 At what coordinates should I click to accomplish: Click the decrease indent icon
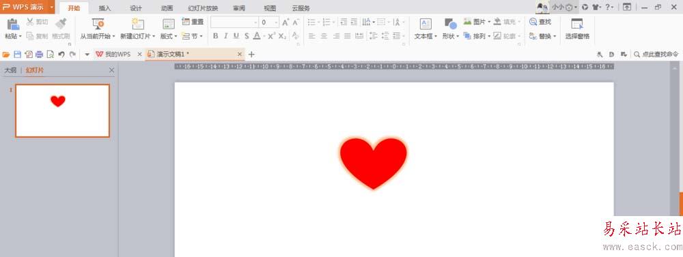tap(344, 22)
